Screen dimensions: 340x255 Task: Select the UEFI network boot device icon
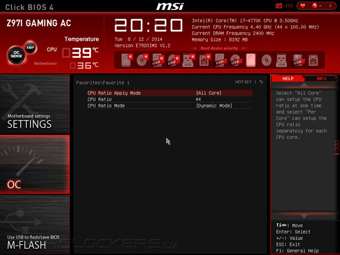205,60
